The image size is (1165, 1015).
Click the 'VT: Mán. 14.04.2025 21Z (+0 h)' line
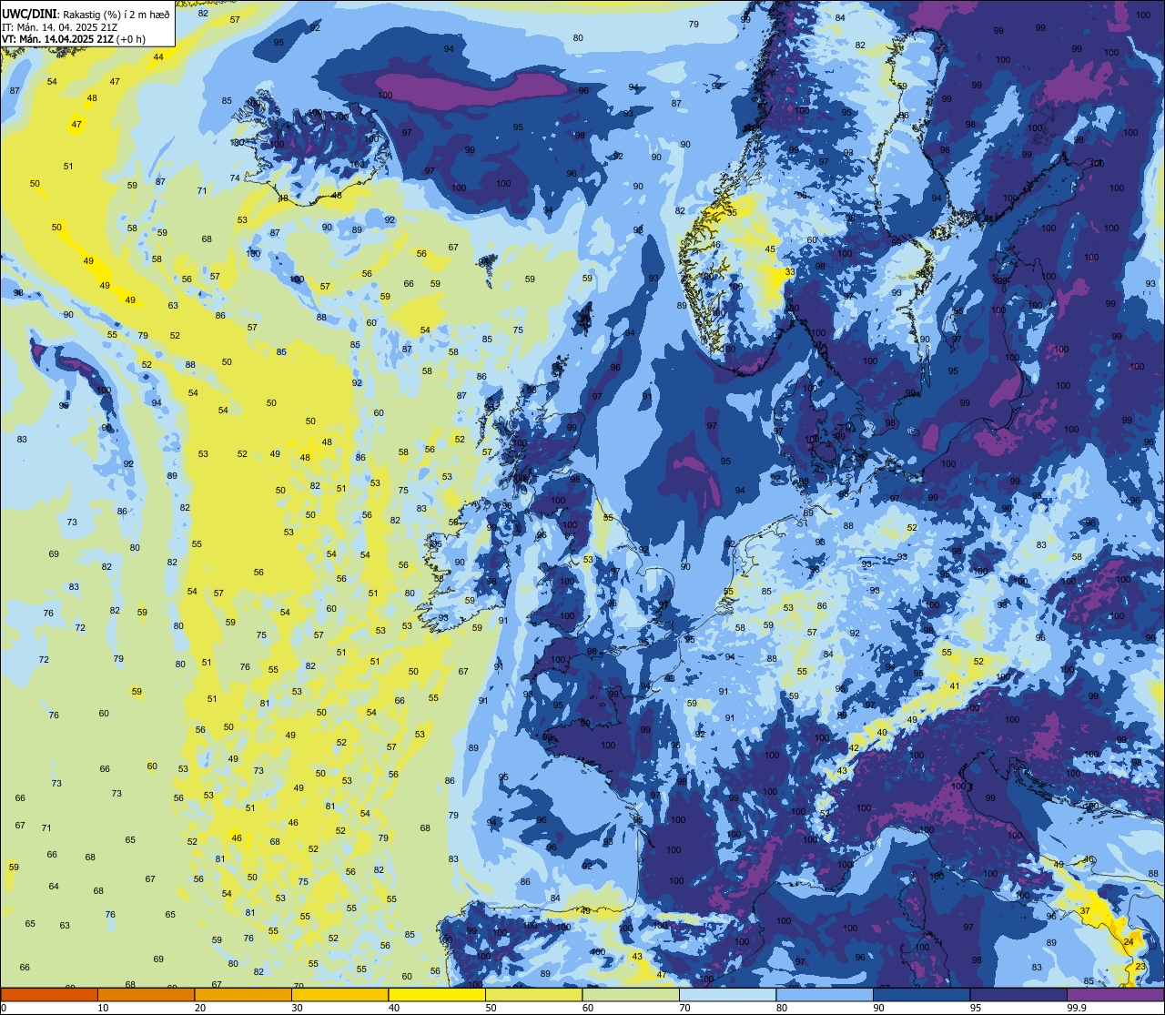pos(73,39)
